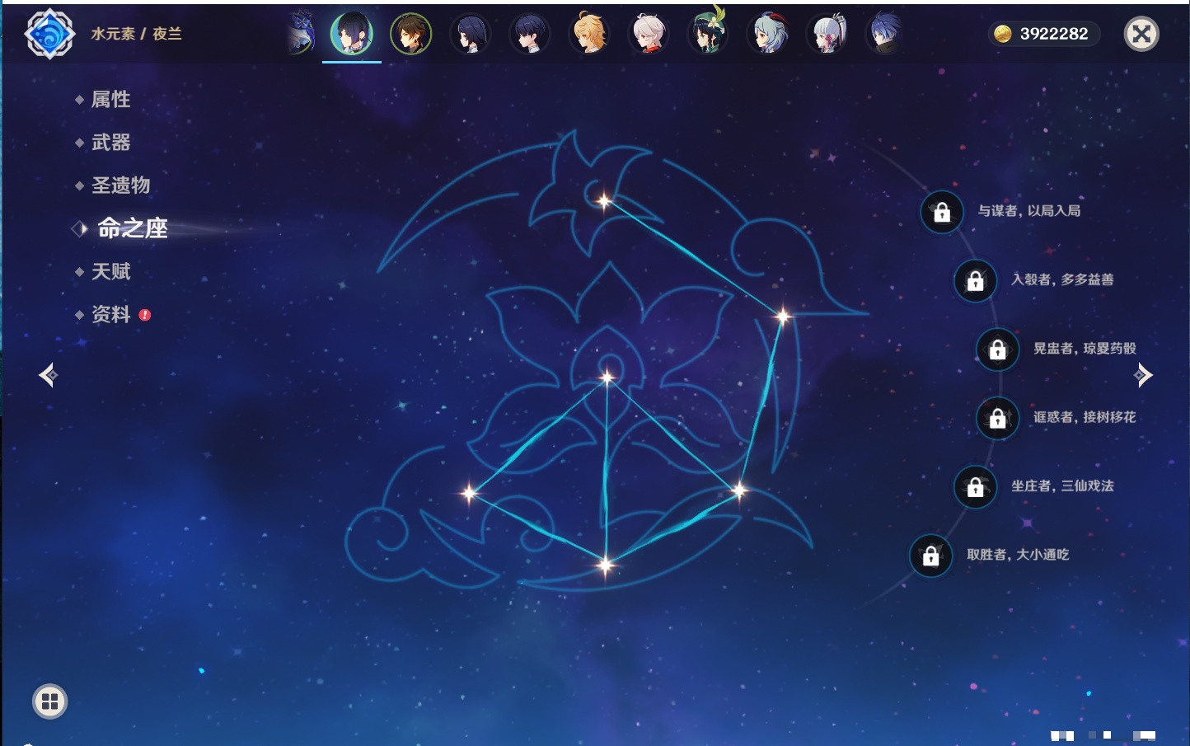The width and height of the screenshot is (1190, 746).
Task: Switch to Kazuha's white-haired portrait
Action: click(649, 34)
